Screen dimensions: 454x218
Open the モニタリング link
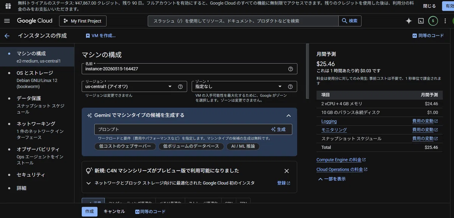point(334,130)
